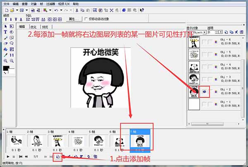Click the black foreground color swatch
Screen dimensions: 248x167
6,68
